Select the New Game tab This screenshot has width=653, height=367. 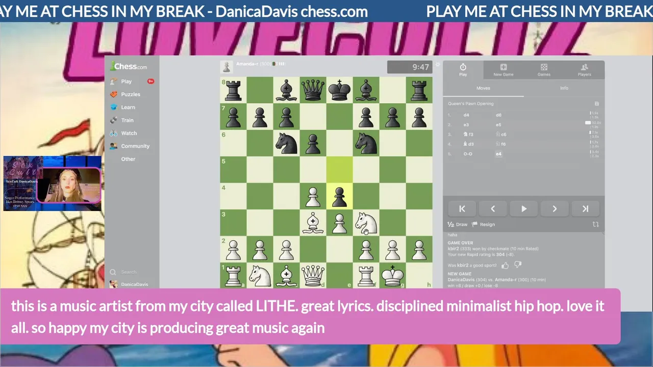[x=503, y=70]
